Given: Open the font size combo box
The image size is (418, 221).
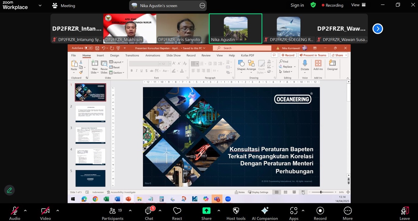Looking at the screenshot, I should (x=166, y=64).
